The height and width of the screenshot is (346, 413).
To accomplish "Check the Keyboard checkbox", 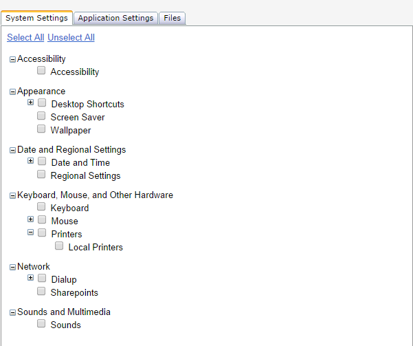I will [41, 206].
